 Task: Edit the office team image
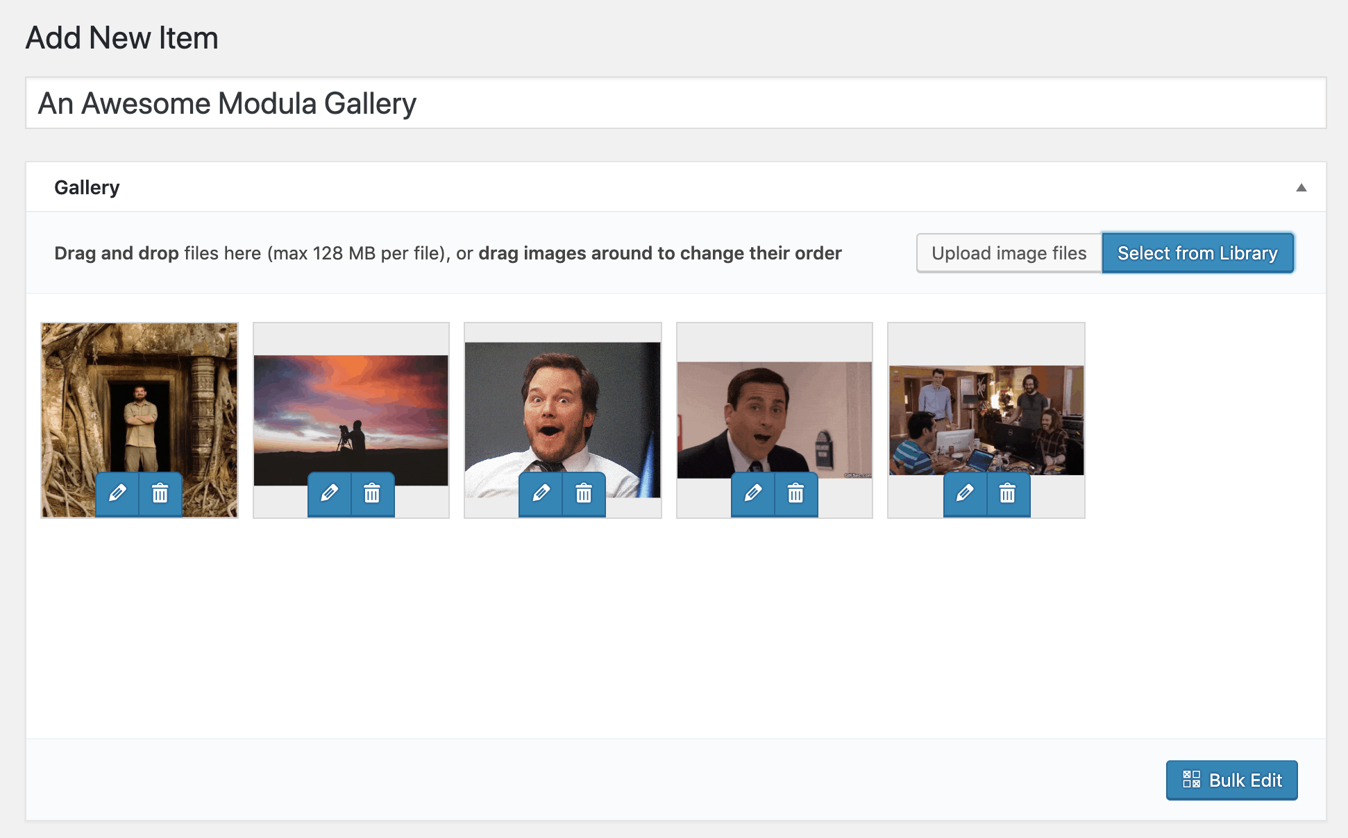click(x=965, y=494)
